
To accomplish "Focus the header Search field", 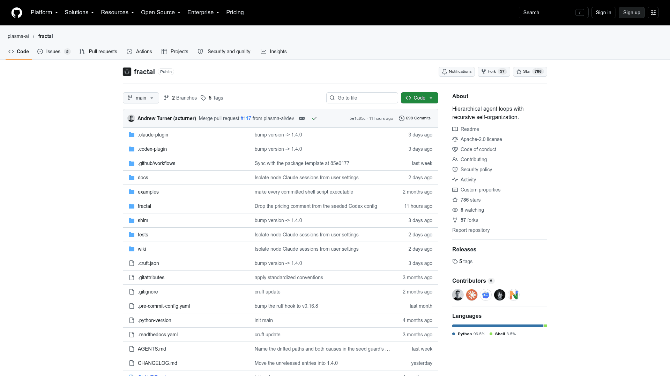I will tap(553, 13).
